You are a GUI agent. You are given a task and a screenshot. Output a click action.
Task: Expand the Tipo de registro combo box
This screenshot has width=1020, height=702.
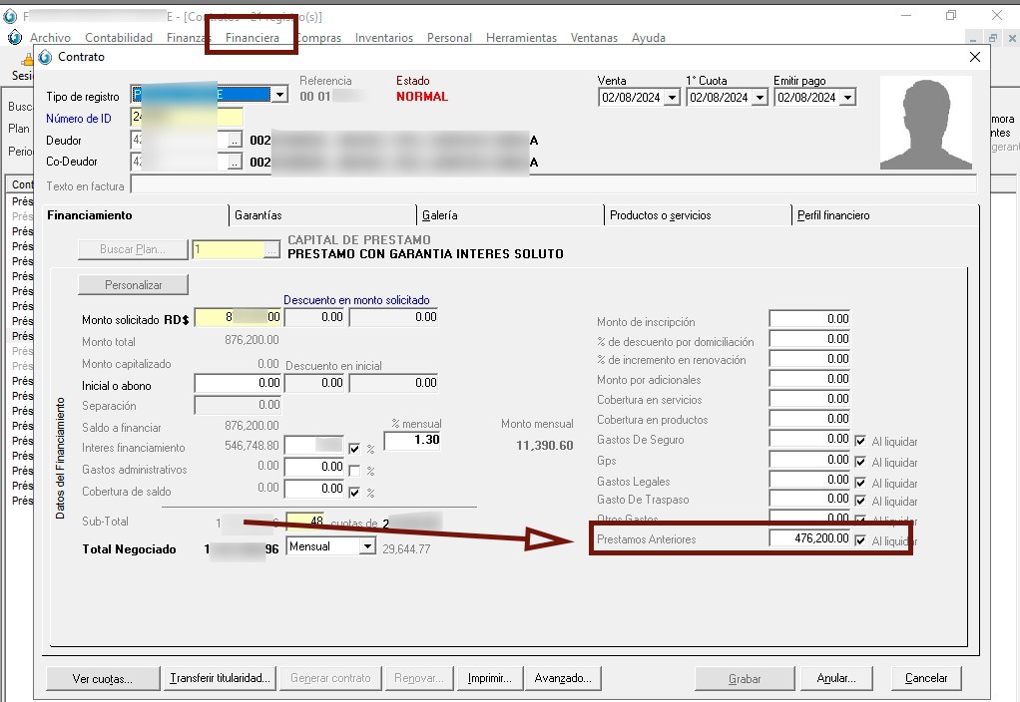pos(280,96)
